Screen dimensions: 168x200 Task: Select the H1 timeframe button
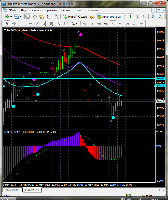click(x=113, y=23)
